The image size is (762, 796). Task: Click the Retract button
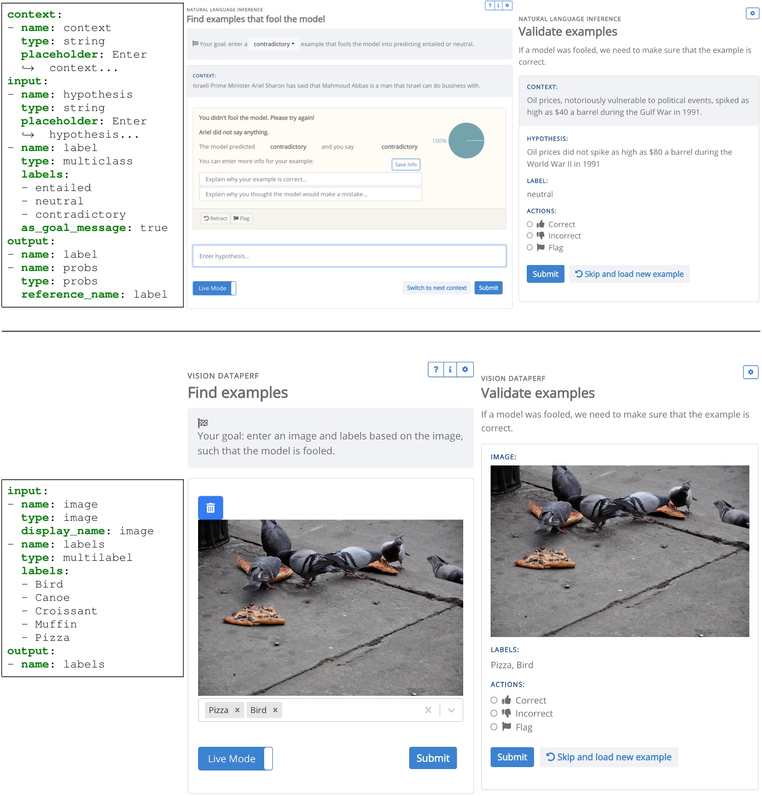point(215,218)
